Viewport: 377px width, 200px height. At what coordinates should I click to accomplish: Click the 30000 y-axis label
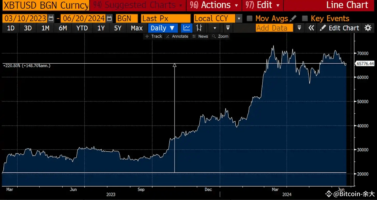click(363, 150)
